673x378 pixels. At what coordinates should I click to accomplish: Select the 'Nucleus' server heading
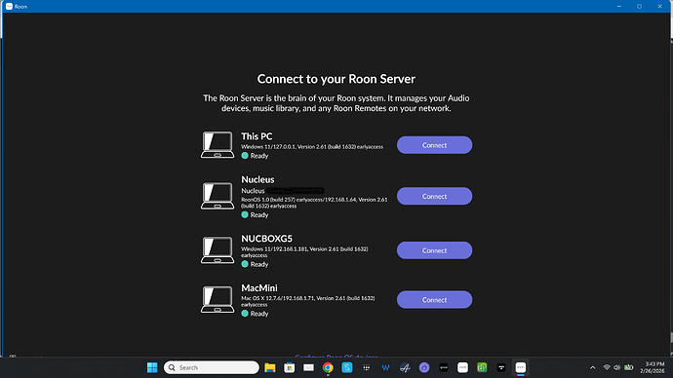coord(257,179)
